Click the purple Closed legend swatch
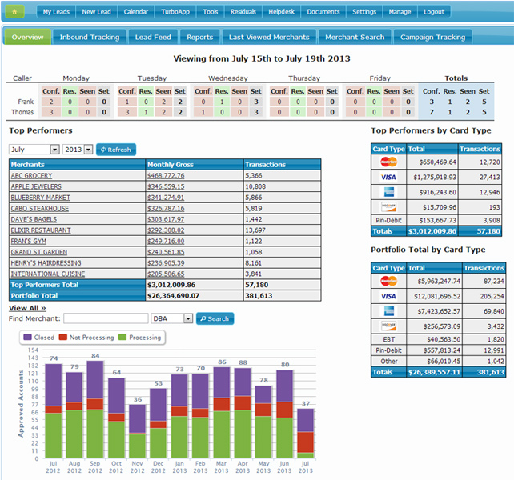Viewport: 514px width, 480px height. tap(27, 337)
